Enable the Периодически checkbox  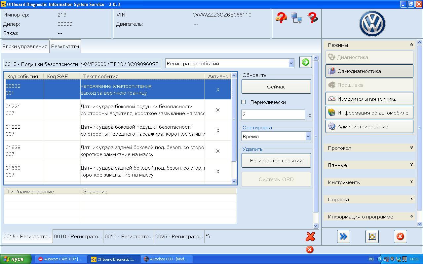coord(244,102)
